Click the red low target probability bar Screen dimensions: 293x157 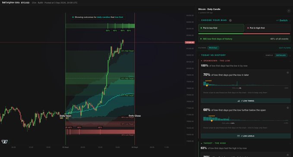100,132
